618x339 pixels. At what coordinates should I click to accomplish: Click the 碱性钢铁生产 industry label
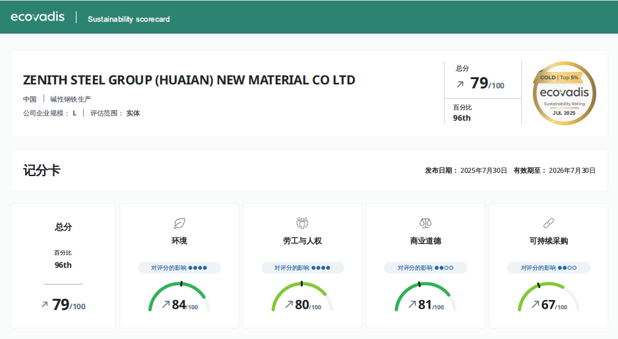tap(71, 99)
